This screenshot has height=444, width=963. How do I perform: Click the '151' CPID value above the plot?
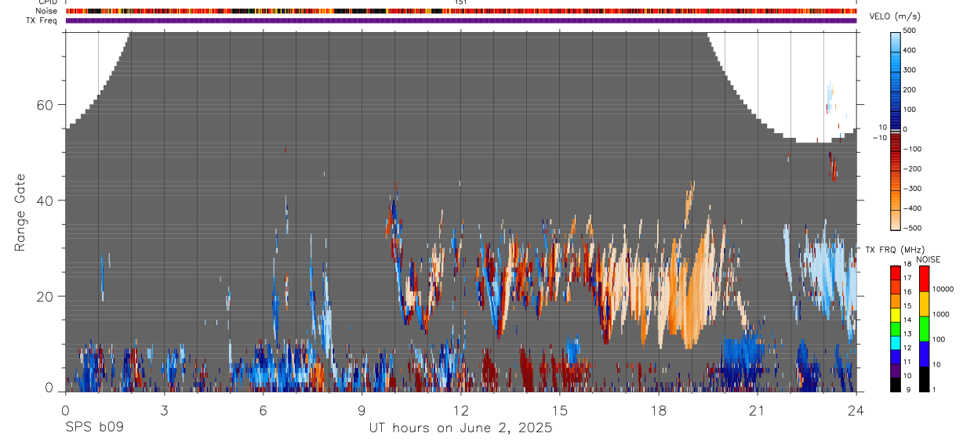(460, 2)
